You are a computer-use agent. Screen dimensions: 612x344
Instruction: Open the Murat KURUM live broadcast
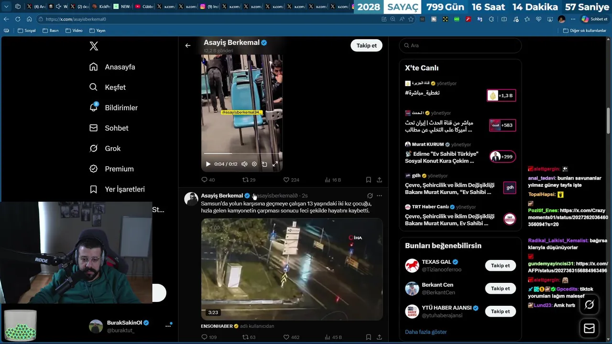coord(460,153)
